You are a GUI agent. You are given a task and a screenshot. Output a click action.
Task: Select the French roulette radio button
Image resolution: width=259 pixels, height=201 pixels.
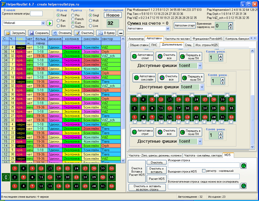[x=73, y=19]
